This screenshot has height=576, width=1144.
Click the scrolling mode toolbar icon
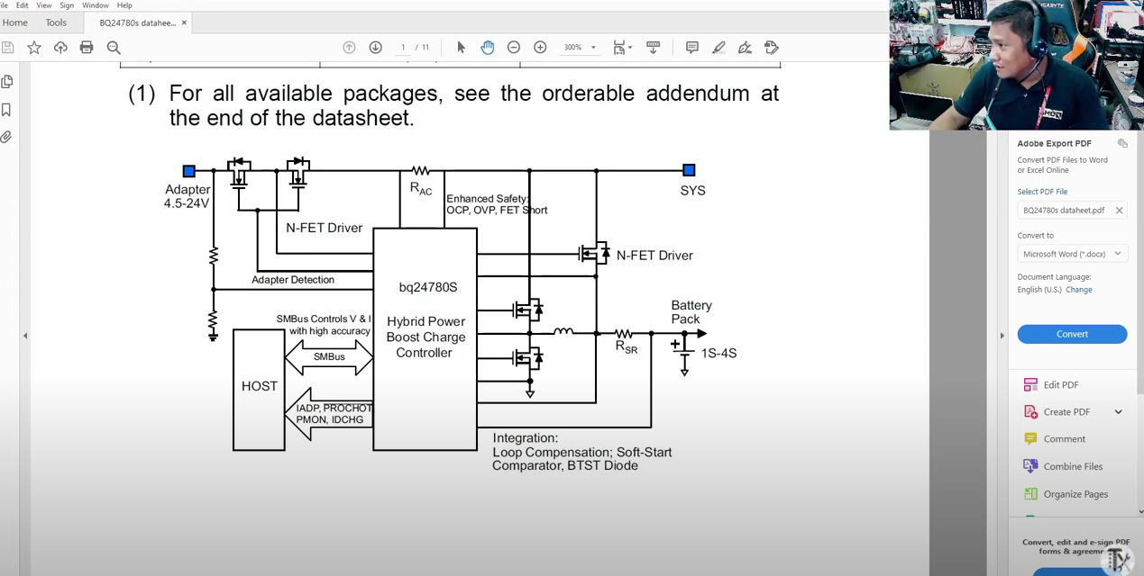(654, 48)
